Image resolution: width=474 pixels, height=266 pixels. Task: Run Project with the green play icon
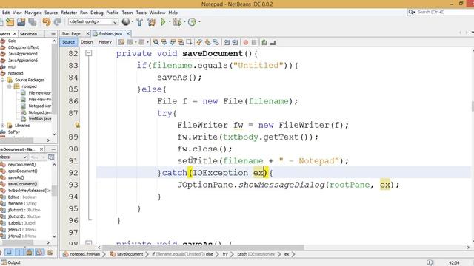tap(163, 21)
